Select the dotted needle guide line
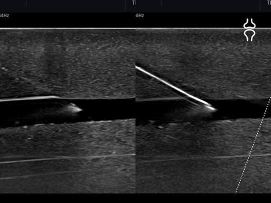The height and width of the screenshot is (203, 271). click(x=253, y=143)
